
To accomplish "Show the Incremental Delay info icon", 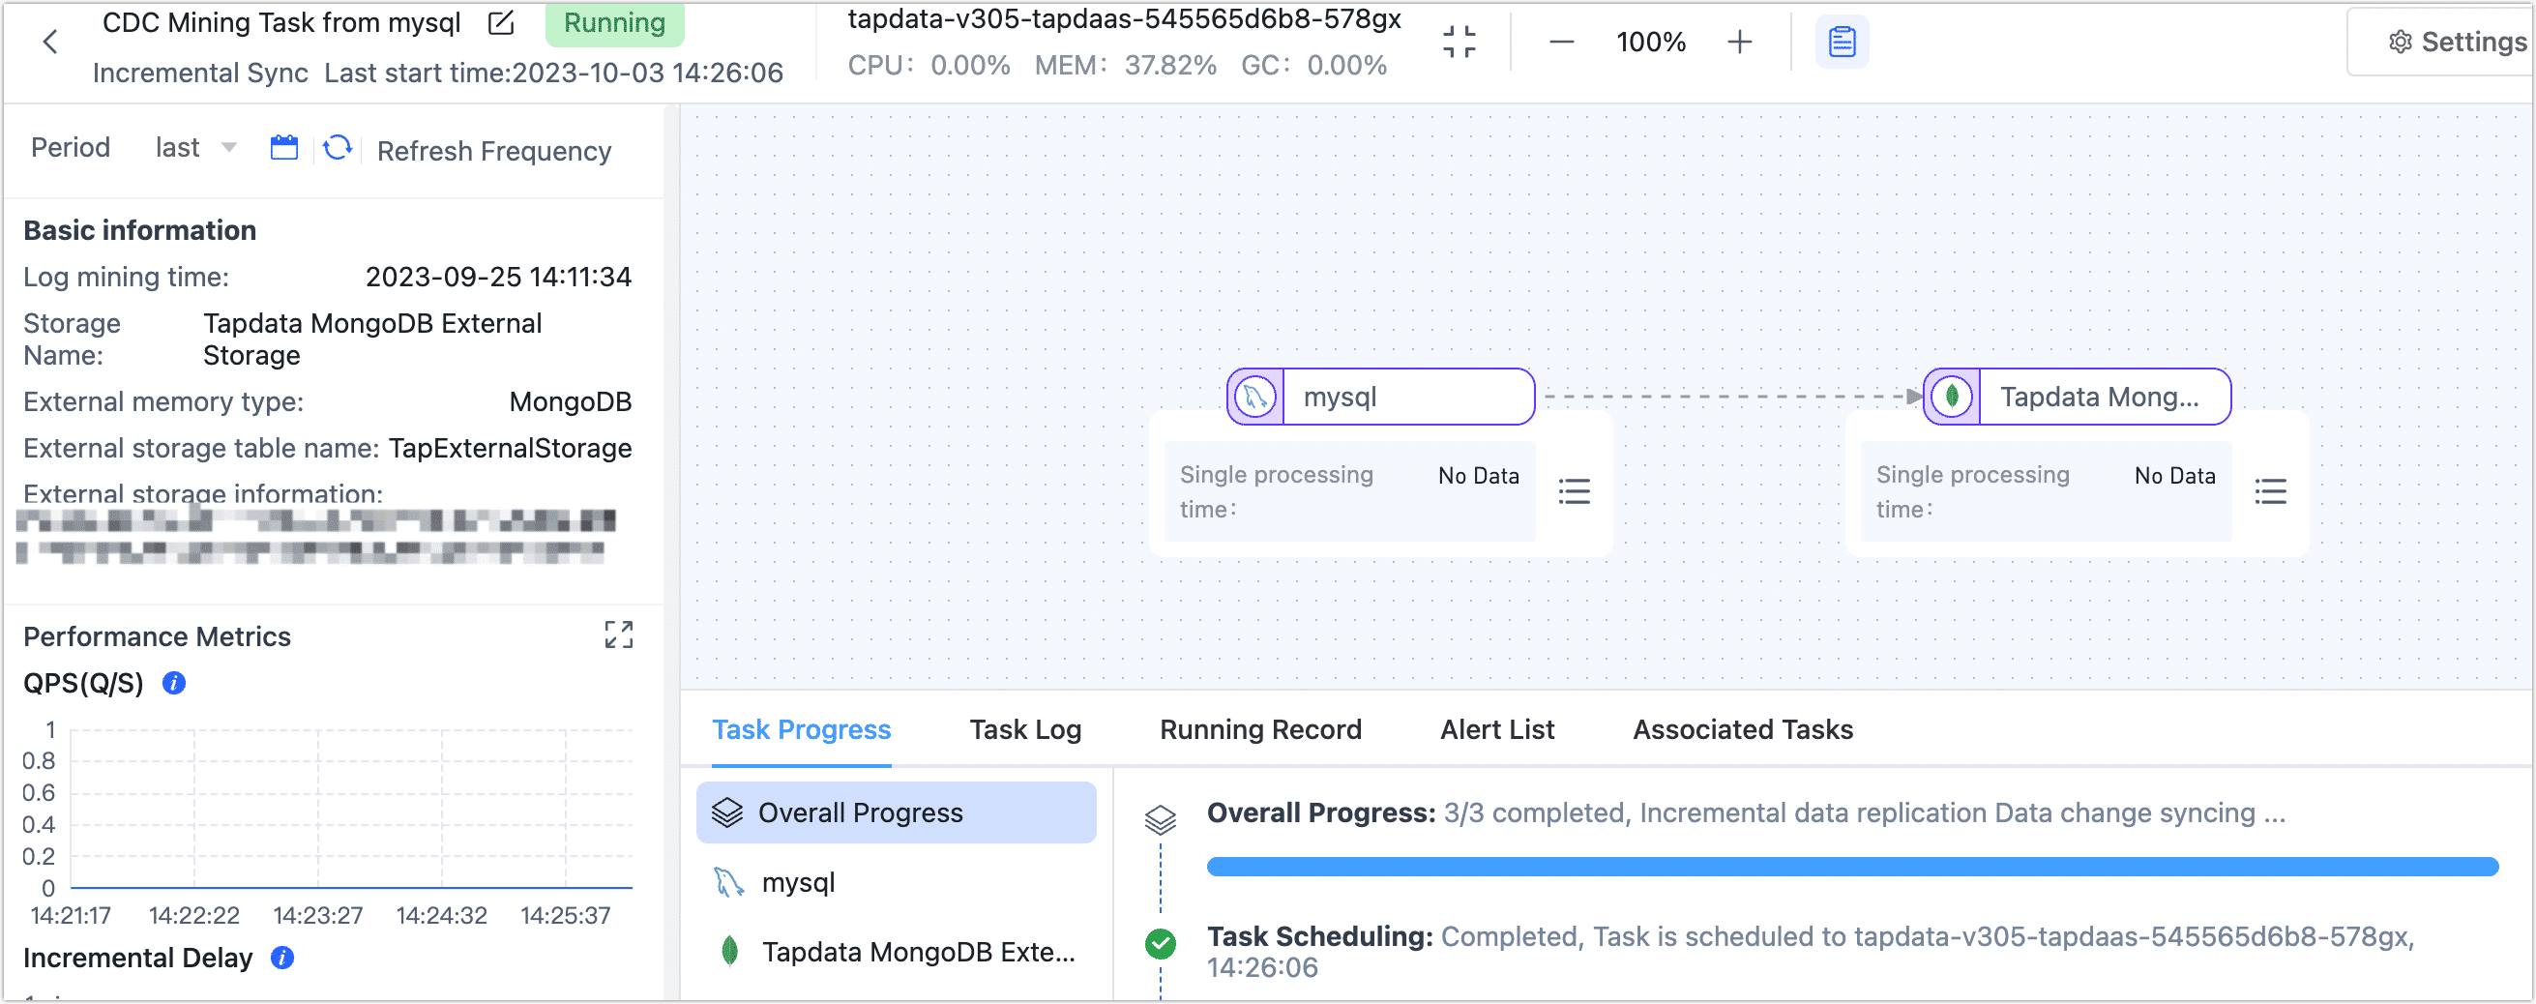I will 282,957.
